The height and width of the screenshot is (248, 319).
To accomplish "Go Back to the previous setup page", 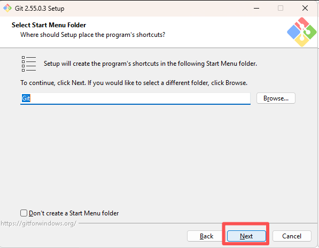I will pos(206,236).
